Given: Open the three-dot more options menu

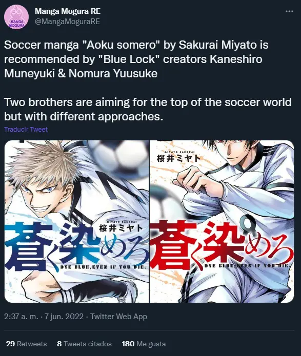Looking at the screenshot, I should (x=289, y=11).
